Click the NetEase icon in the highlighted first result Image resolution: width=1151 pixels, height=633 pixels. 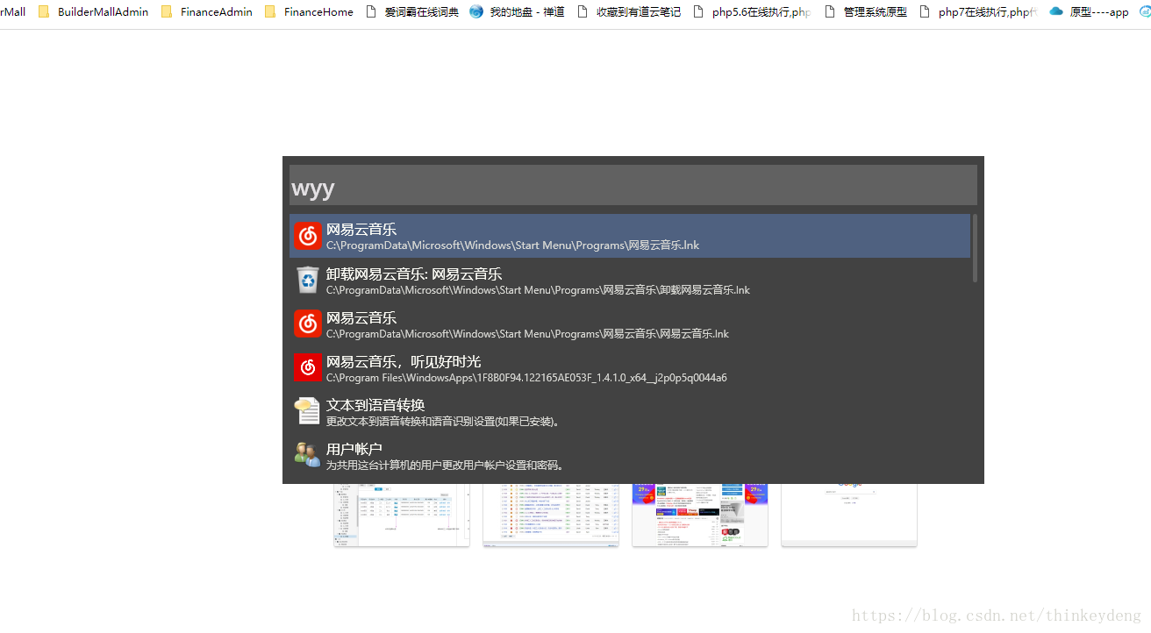[308, 236]
